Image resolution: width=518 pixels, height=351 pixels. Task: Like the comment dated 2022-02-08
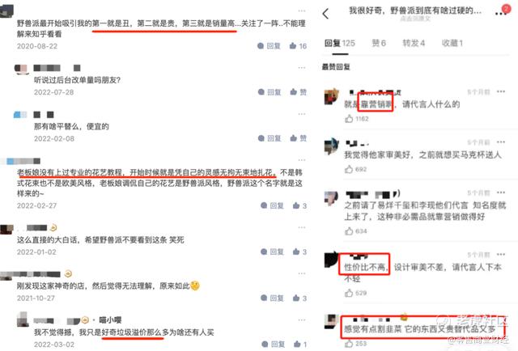point(299,138)
